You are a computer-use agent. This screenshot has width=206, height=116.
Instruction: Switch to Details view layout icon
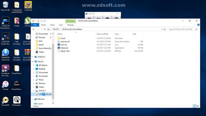coord(194,106)
